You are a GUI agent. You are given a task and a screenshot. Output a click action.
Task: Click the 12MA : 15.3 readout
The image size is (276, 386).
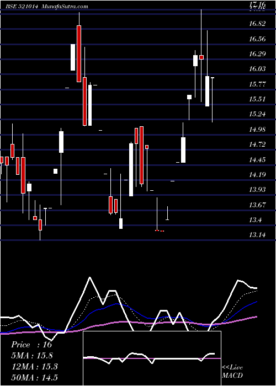(x=34, y=366)
